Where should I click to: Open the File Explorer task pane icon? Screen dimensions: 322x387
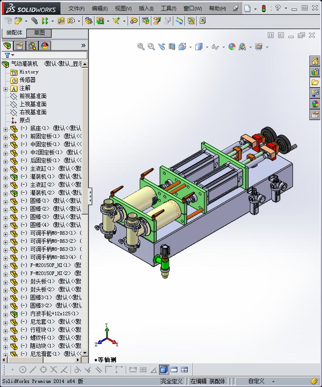click(315, 82)
